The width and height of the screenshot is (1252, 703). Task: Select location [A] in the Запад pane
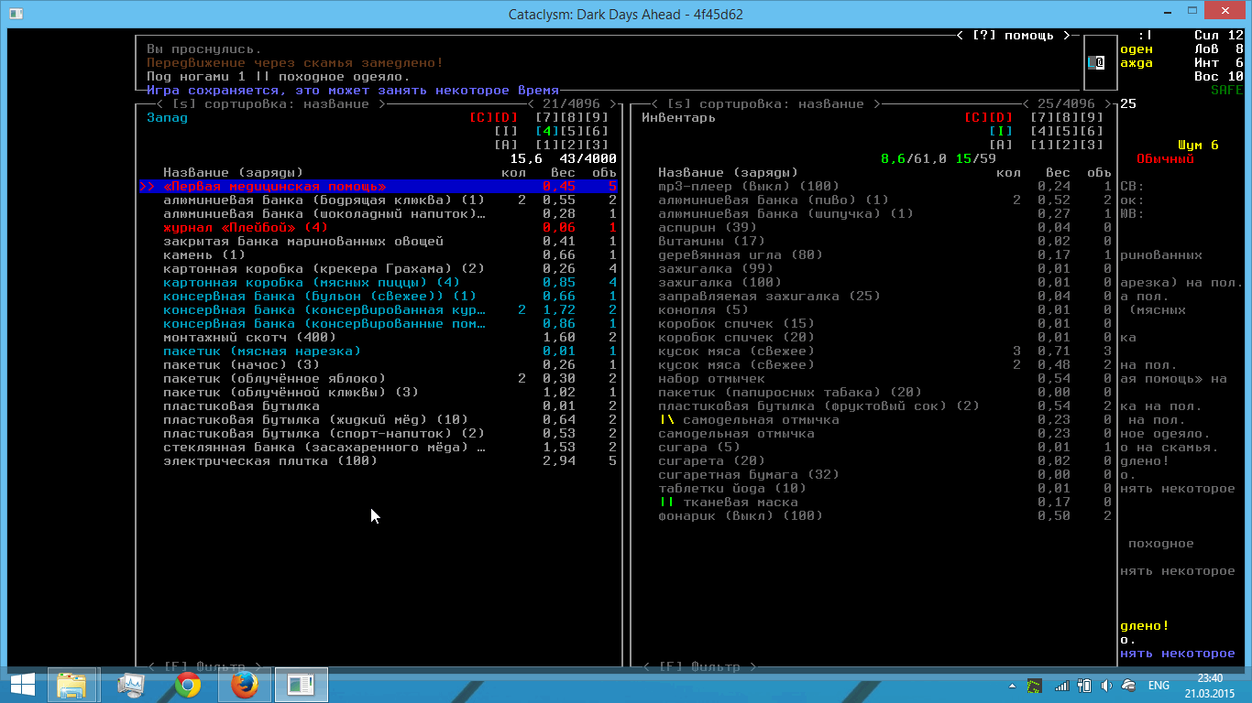(x=507, y=146)
